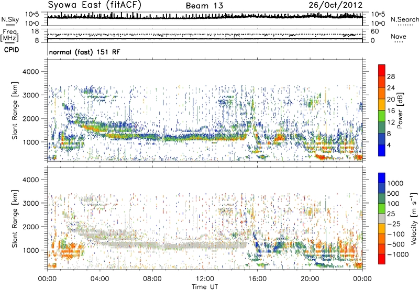Click the '4' power colorbar tick label

(389, 145)
